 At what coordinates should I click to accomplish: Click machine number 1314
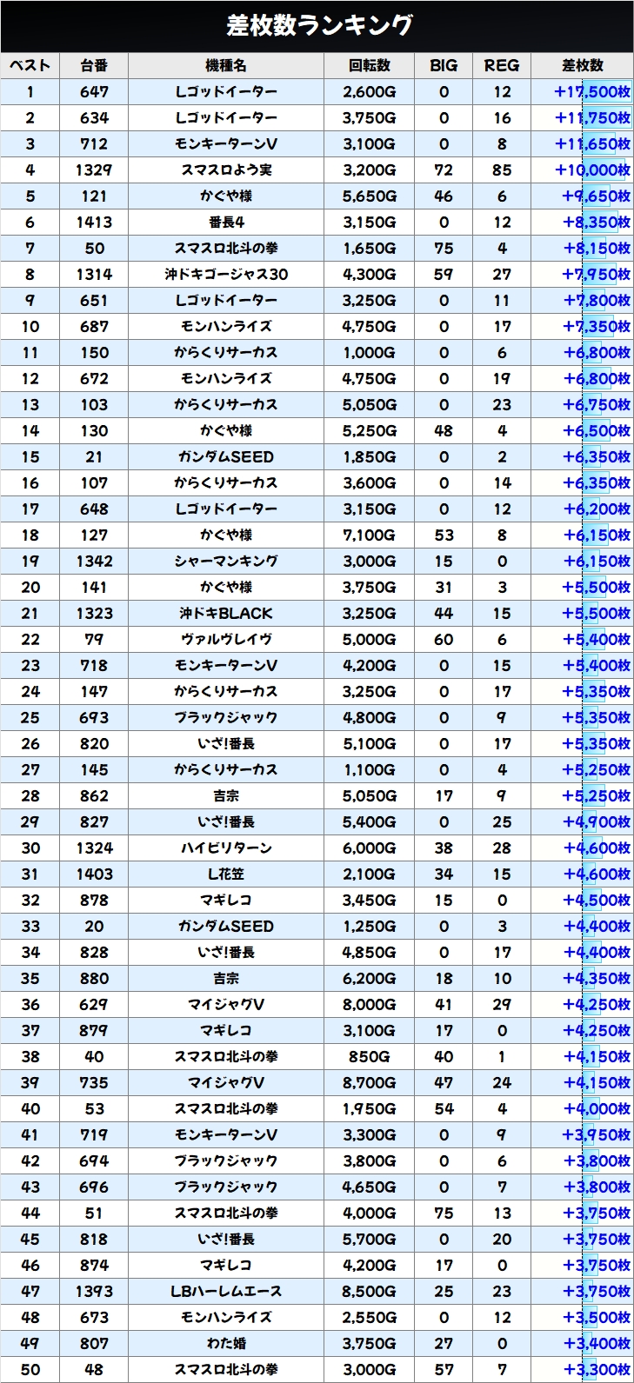[x=94, y=274]
